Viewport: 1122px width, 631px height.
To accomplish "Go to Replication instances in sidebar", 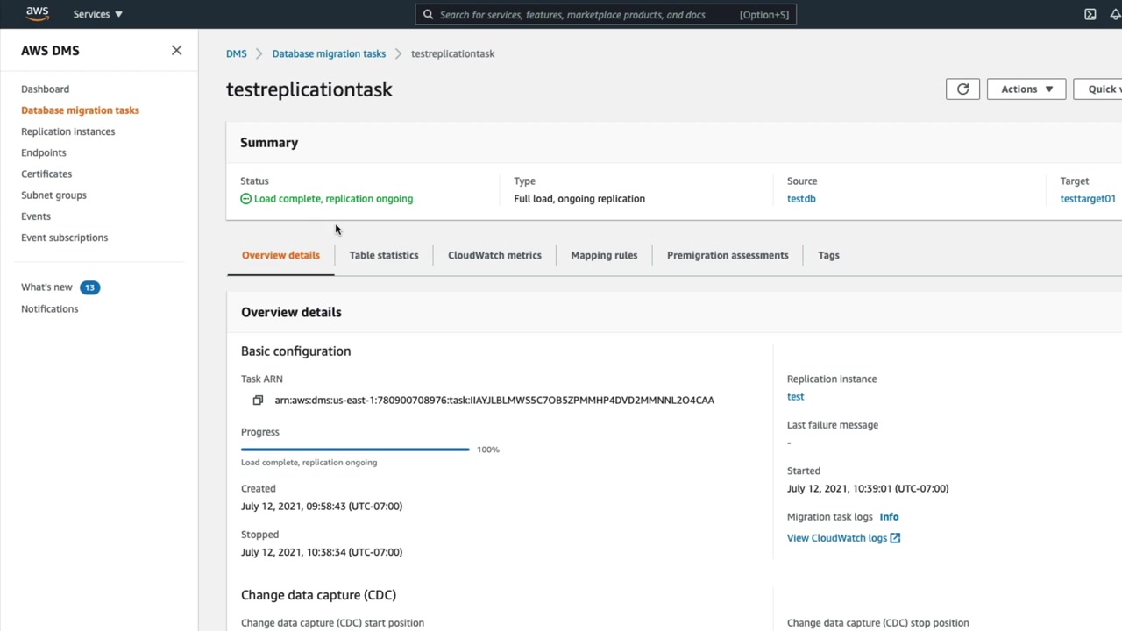I will pos(67,131).
